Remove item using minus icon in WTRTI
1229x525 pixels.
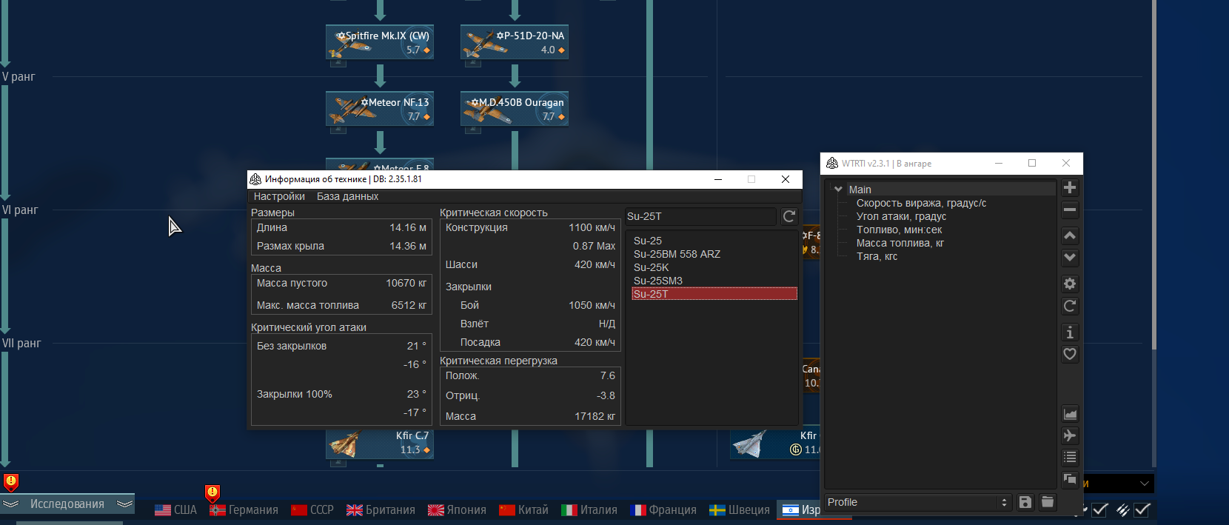click(1070, 210)
